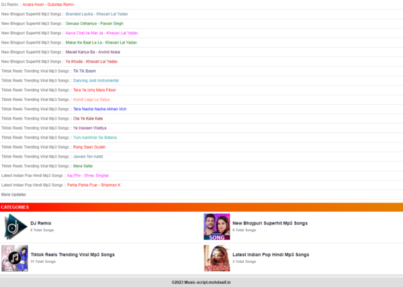Open Tik Tik Boom song
This screenshot has height=287, width=403.
point(85,71)
